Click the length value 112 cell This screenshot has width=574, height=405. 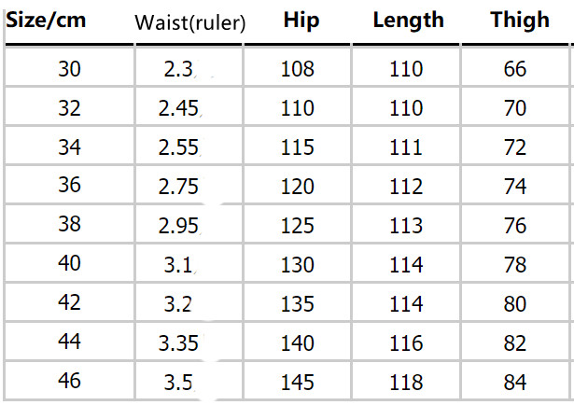pyautogui.click(x=406, y=187)
